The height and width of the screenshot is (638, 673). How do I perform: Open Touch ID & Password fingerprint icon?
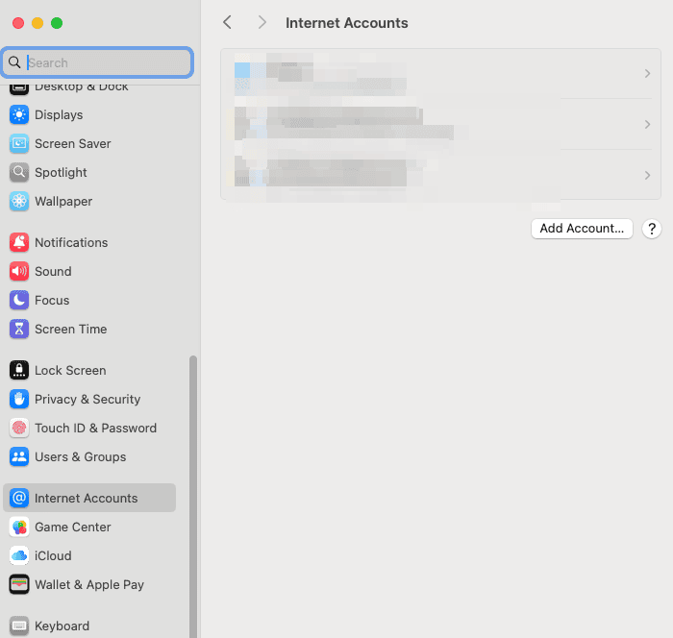(x=19, y=429)
